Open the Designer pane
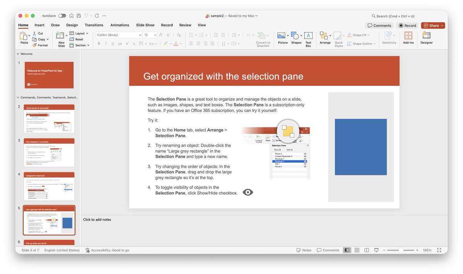 pyautogui.click(x=426, y=38)
